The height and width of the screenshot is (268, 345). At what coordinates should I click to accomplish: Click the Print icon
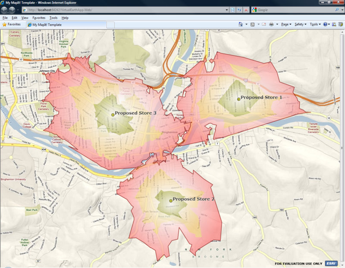point(272,24)
